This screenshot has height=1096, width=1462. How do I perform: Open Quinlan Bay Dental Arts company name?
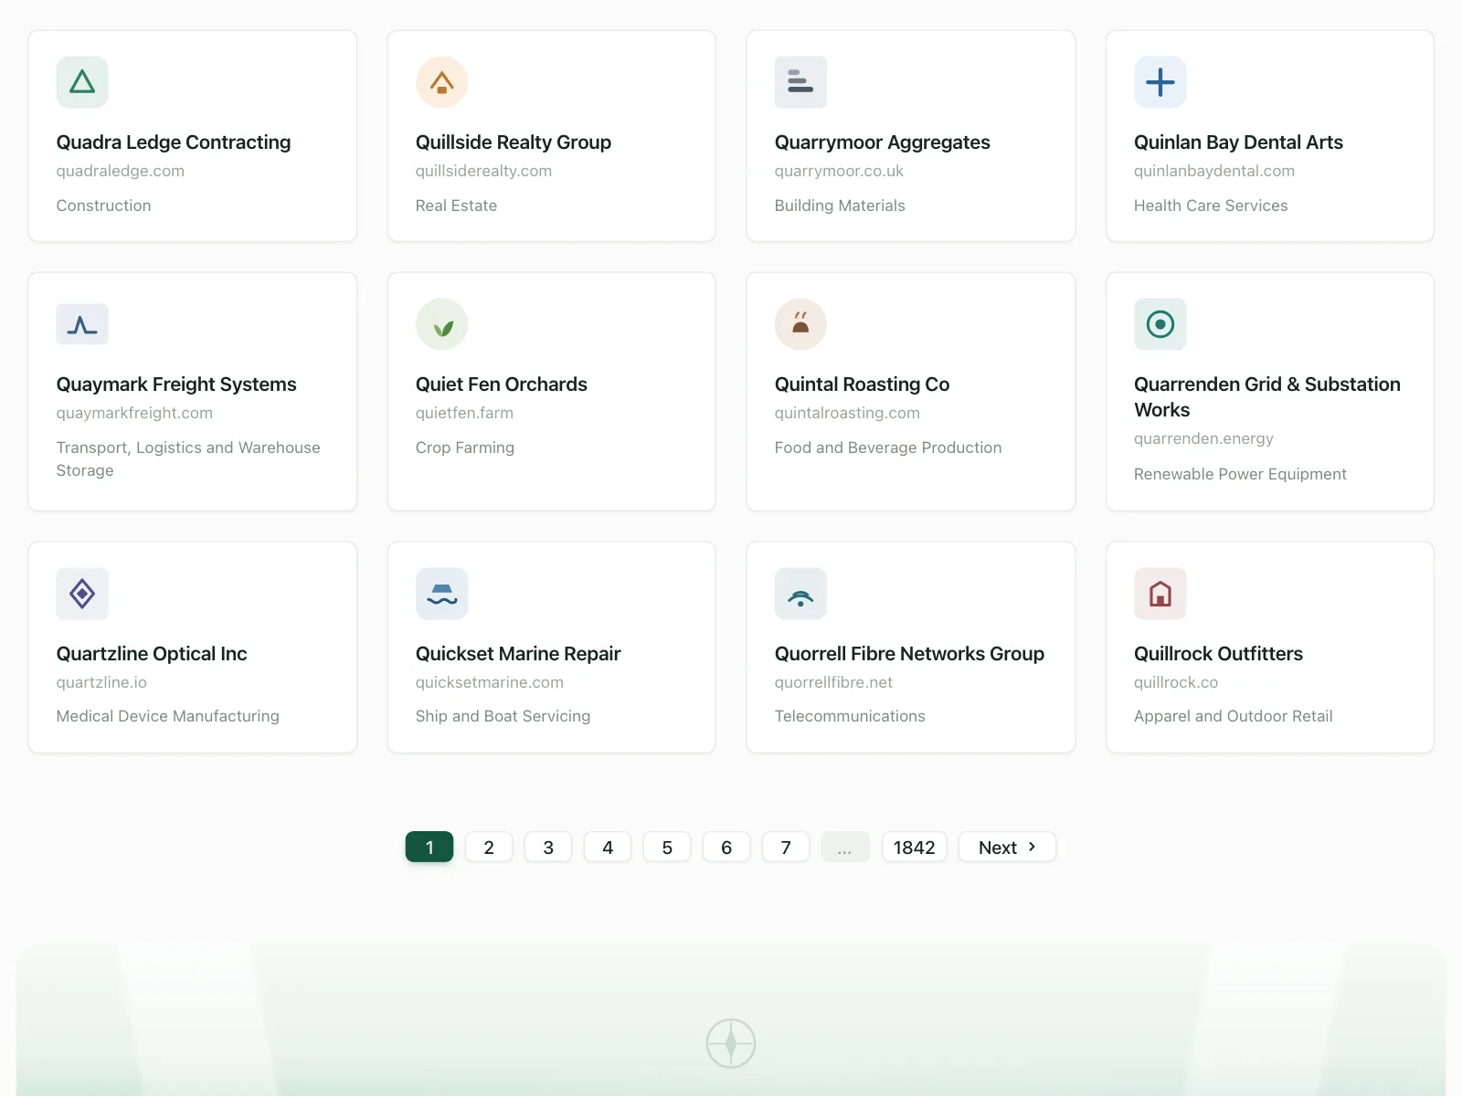pyautogui.click(x=1238, y=142)
